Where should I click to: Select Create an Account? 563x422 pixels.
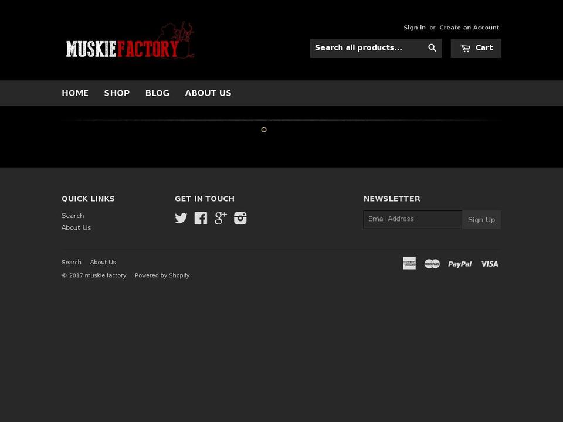pyautogui.click(x=469, y=27)
